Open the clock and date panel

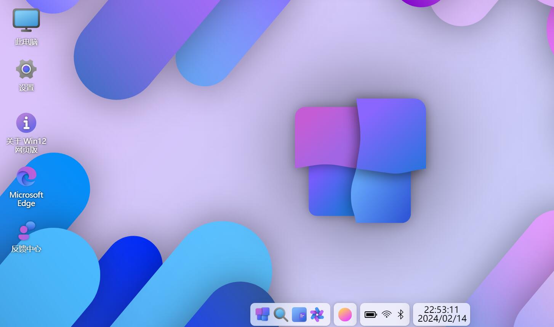tap(442, 314)
